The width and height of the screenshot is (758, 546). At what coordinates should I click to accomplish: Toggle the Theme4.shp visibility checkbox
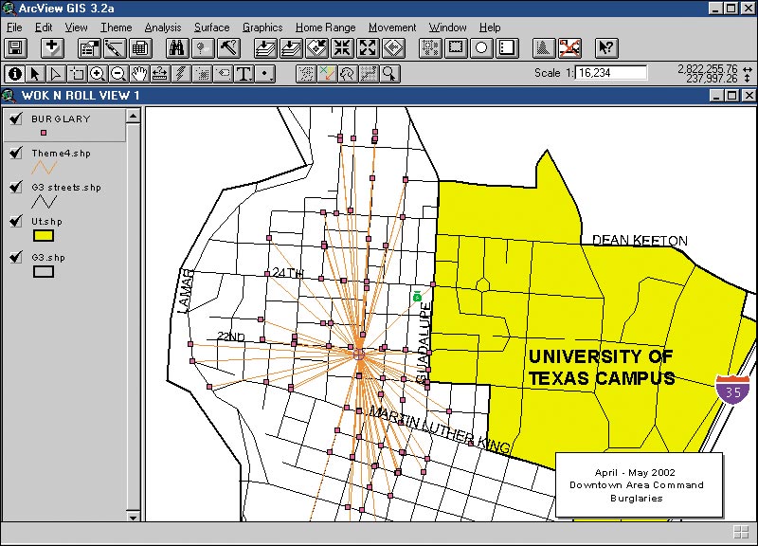16,153
